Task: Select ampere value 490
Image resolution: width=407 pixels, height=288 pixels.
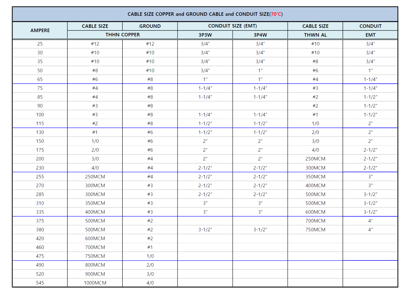Action: [x=40, y=265]
